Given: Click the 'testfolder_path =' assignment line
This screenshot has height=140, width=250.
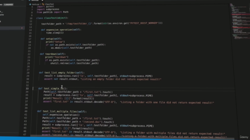Looking at the screenshot, I should [102, 23].
